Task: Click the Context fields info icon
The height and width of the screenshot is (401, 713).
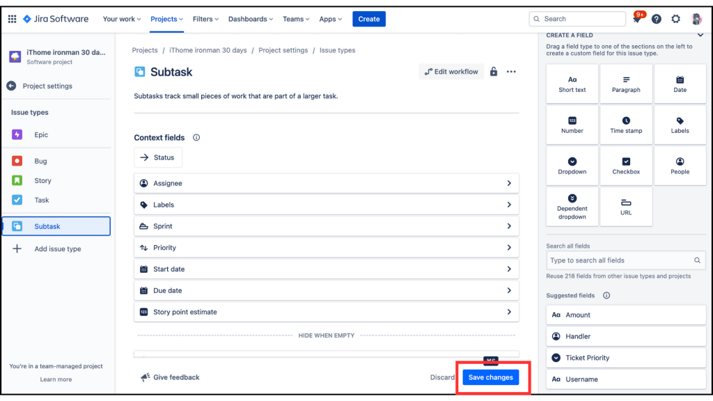Action: (x=196, y=137)
